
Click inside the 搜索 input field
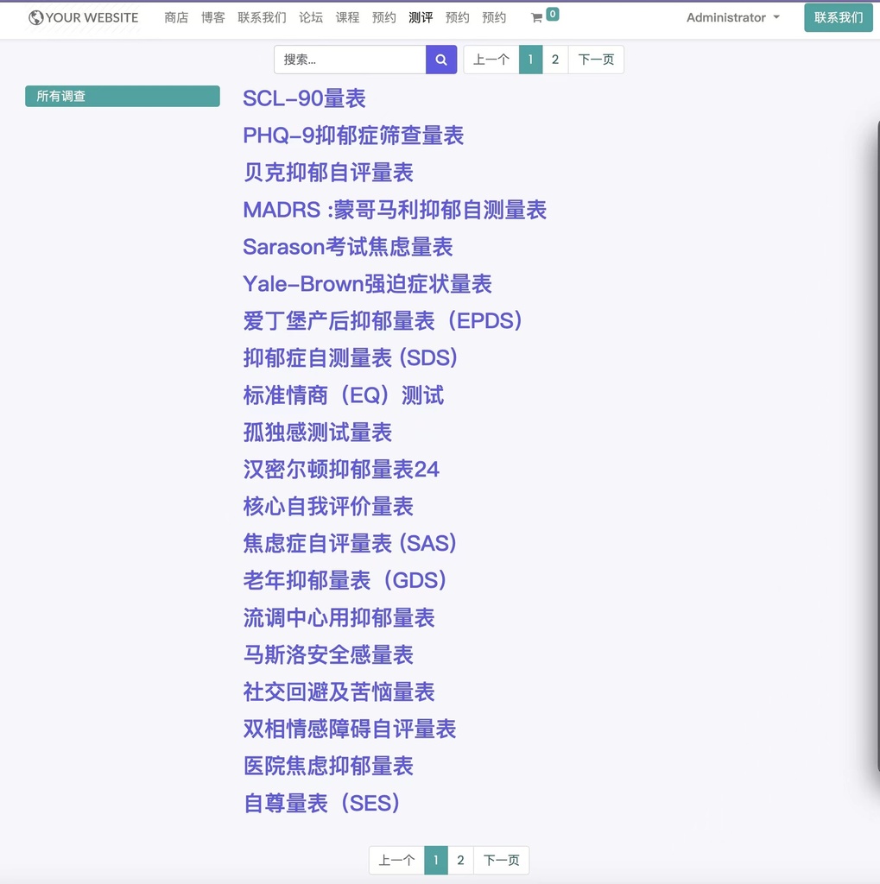point(349,59)
